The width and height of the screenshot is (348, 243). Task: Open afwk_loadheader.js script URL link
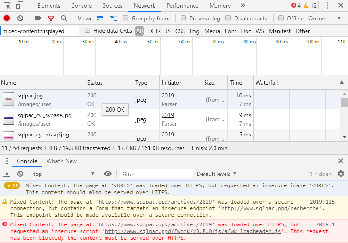point(193,231)
